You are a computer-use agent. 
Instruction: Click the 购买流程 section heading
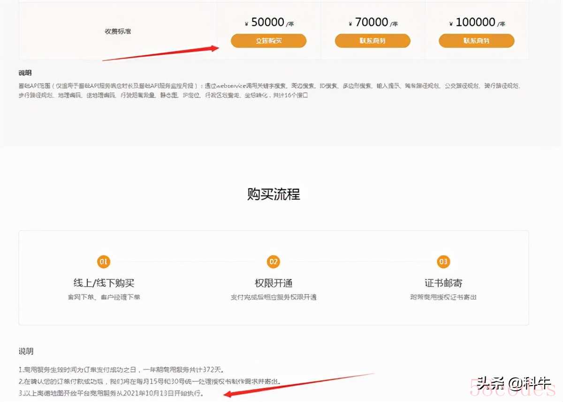(x=274, y=194)
